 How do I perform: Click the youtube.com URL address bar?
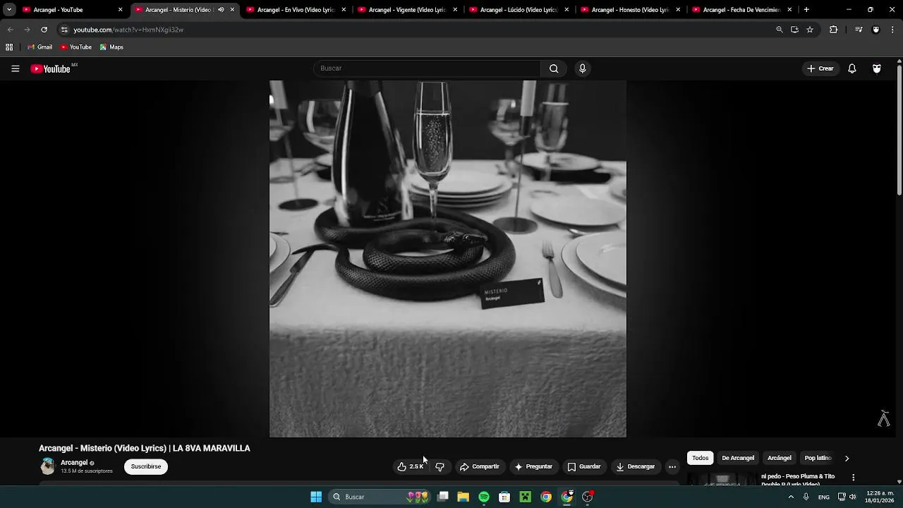point(128,30)
